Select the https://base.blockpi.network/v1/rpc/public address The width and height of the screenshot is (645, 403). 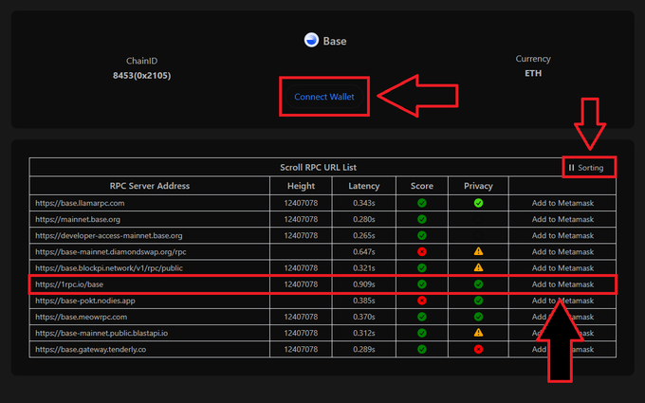click(x=109, y=268)
